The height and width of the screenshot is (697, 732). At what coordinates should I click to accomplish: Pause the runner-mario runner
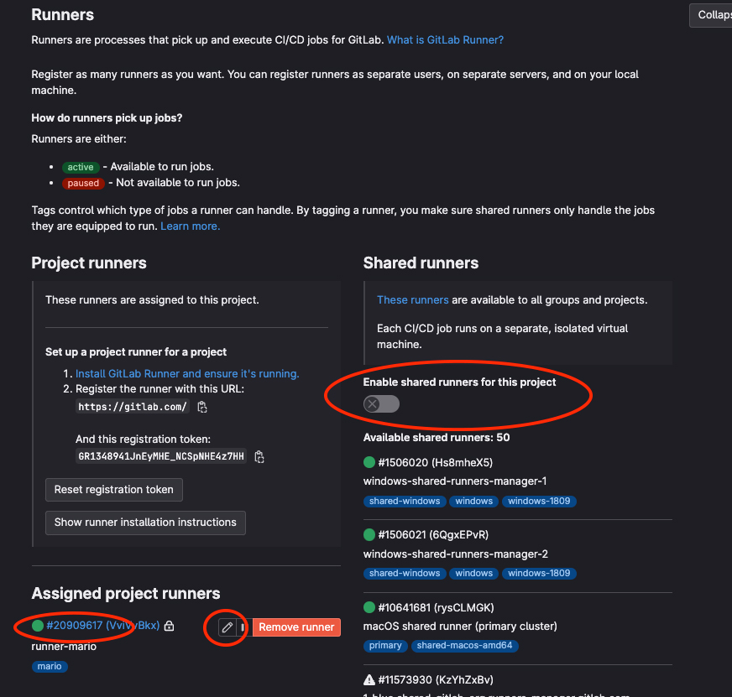(x=243, y=627)
